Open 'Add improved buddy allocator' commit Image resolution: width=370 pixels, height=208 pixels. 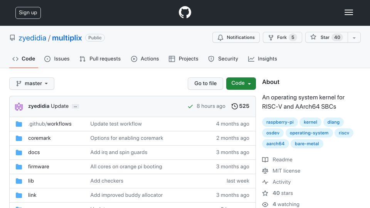pos(126,195)
